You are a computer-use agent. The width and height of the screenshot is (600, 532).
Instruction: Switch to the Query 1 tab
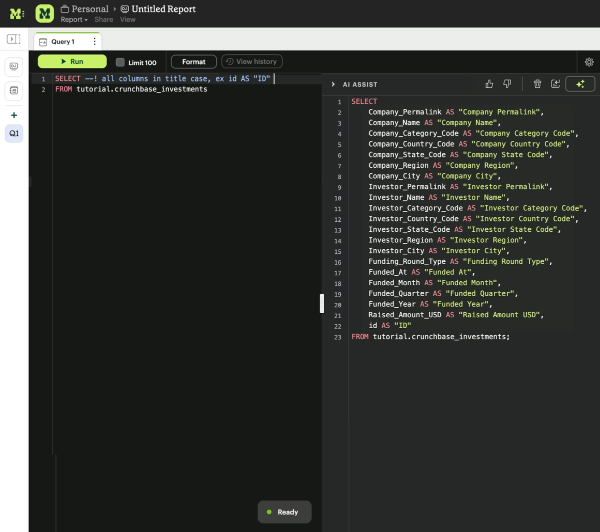click(x=62, y=41)
